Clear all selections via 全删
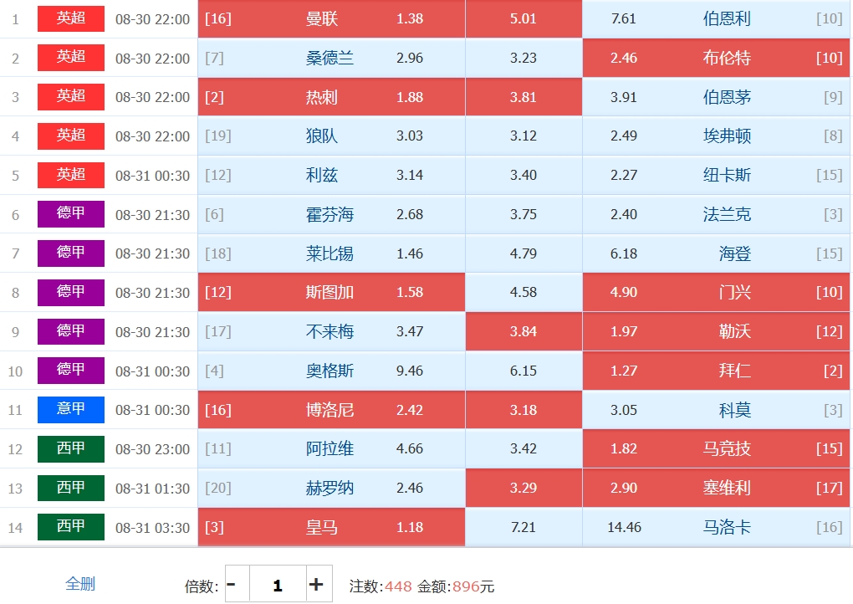 coord(80,584)
